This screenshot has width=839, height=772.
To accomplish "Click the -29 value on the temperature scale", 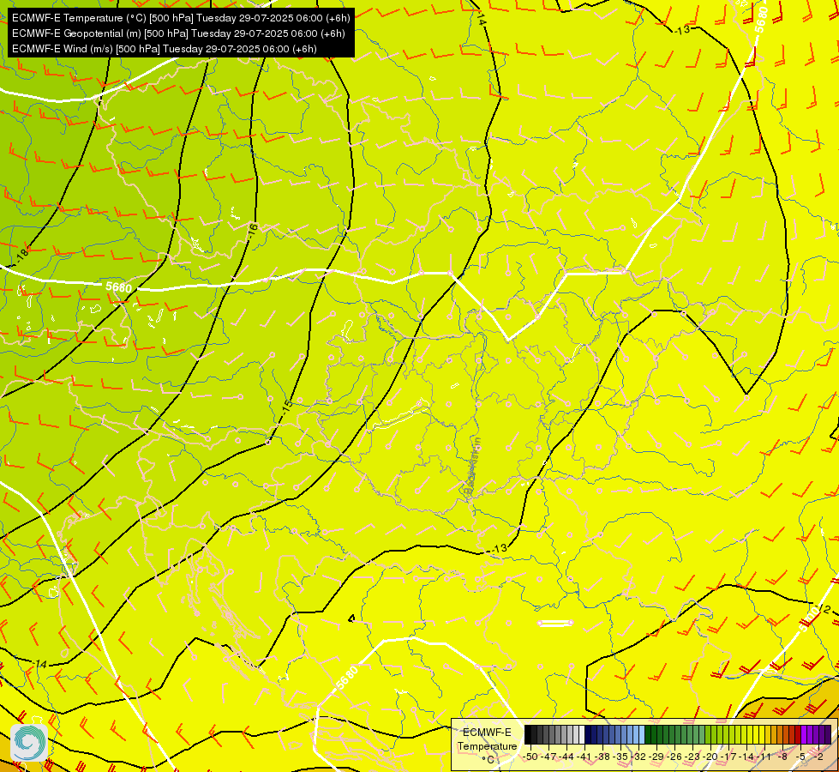I will point(656,757).
